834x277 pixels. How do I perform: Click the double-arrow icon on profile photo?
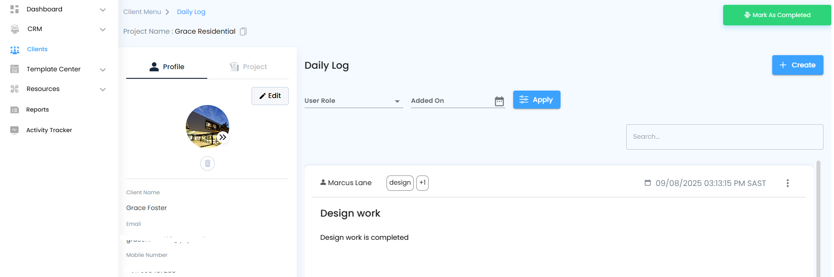[x=223, y=137]
